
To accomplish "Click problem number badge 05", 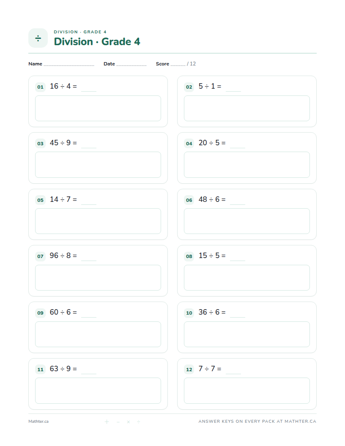I will [x=41, y=200].
